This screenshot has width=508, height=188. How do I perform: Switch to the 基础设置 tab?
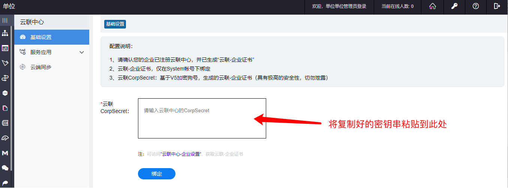115,24
